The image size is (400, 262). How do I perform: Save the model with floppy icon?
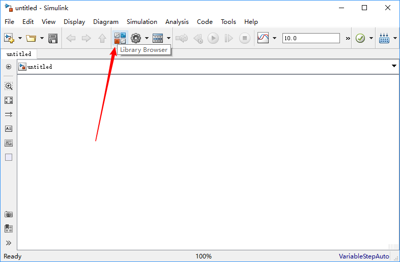(53, 38)
